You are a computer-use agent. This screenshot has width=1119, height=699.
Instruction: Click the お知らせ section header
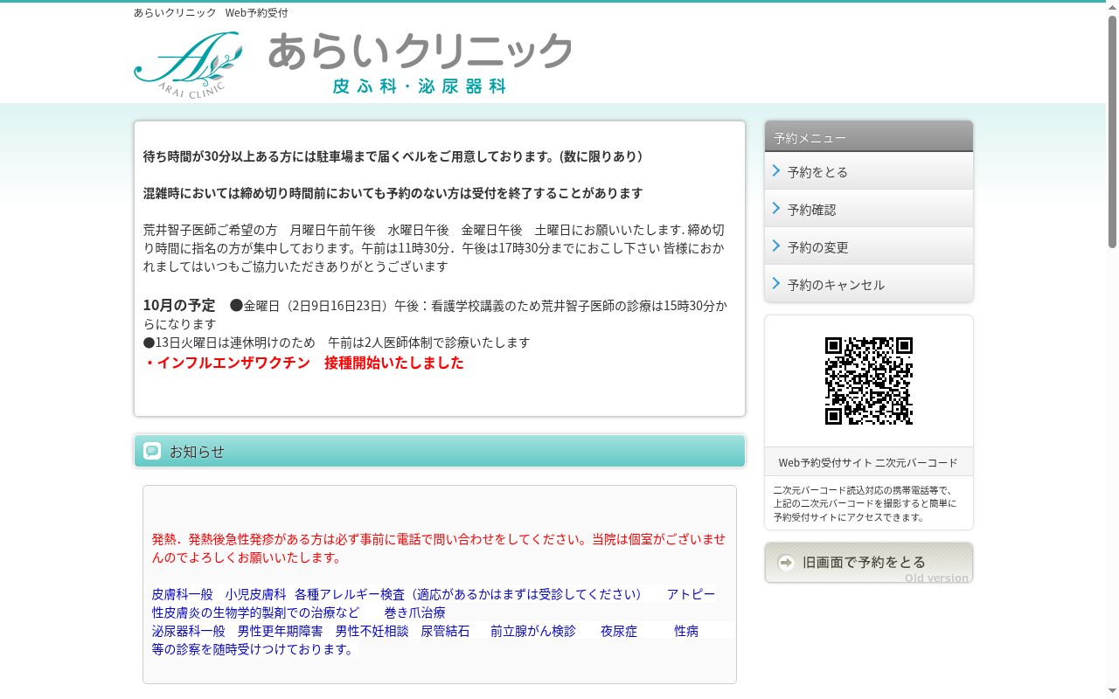440,451
